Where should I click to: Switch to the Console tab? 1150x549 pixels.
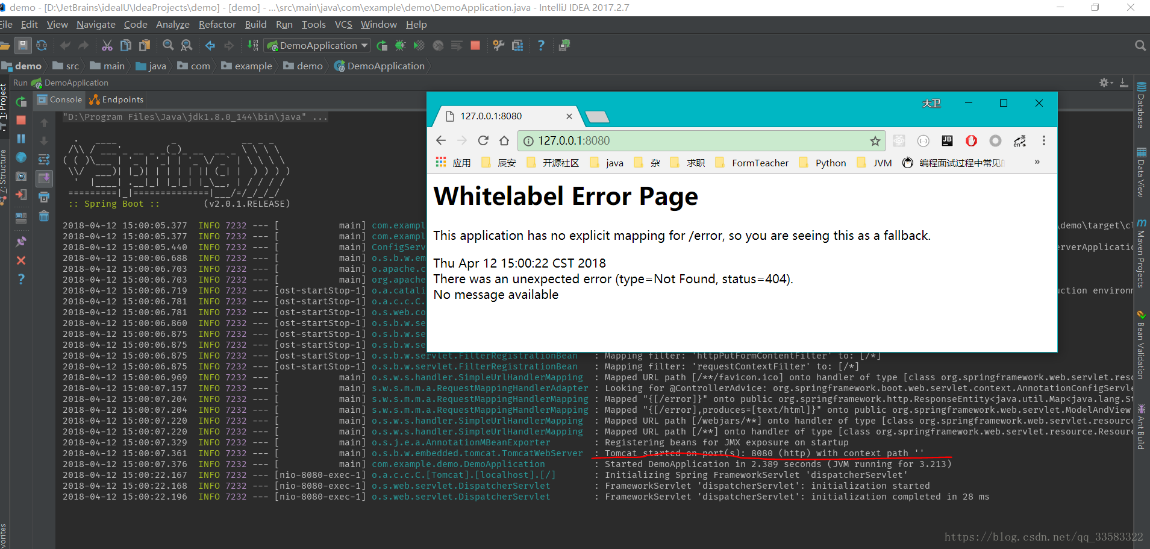(60, 99)
